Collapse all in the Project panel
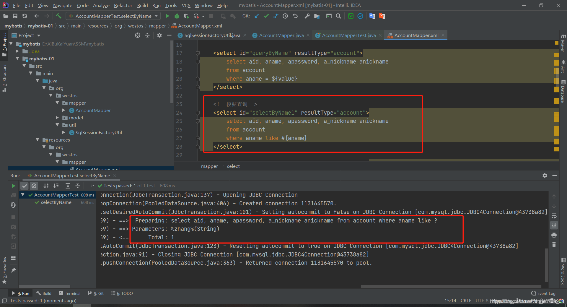The image size is (567, 307). (x=147, y=35)
